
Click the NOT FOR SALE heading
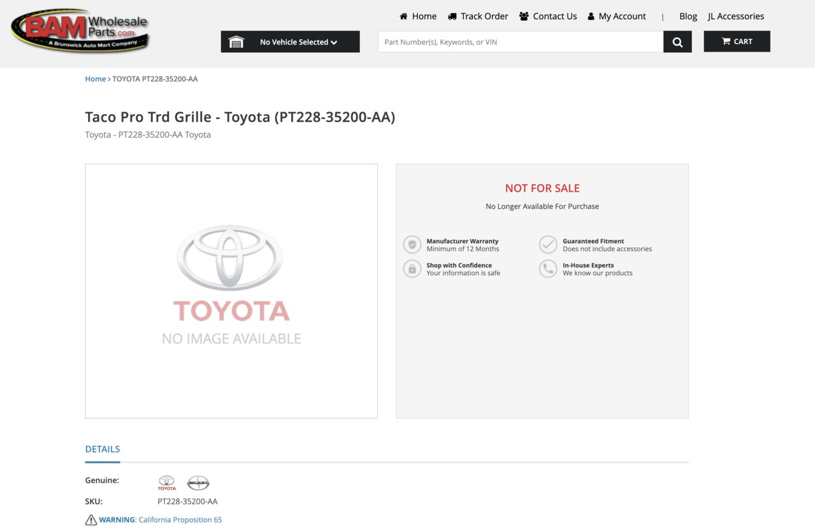click(x=542, y=188)
